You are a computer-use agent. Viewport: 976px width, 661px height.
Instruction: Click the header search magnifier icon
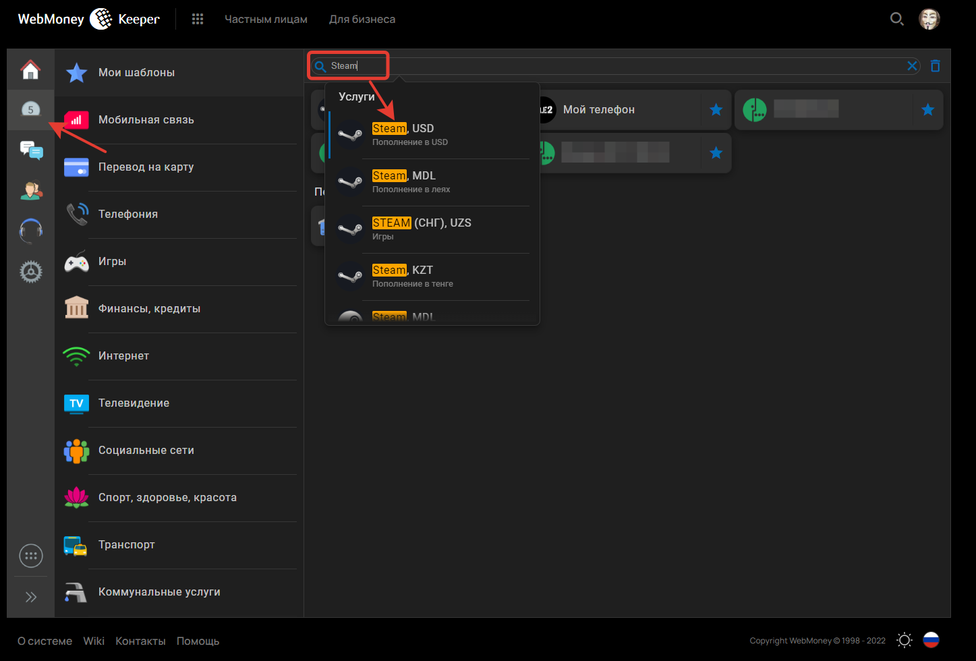tap(896, 19)
